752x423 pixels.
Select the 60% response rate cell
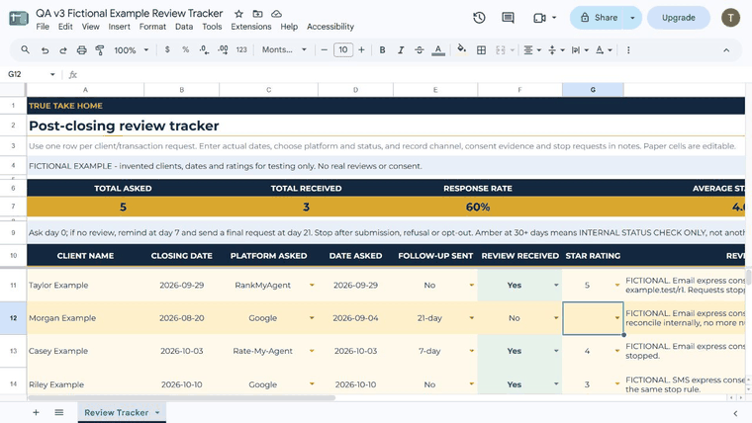coord(478,207)
